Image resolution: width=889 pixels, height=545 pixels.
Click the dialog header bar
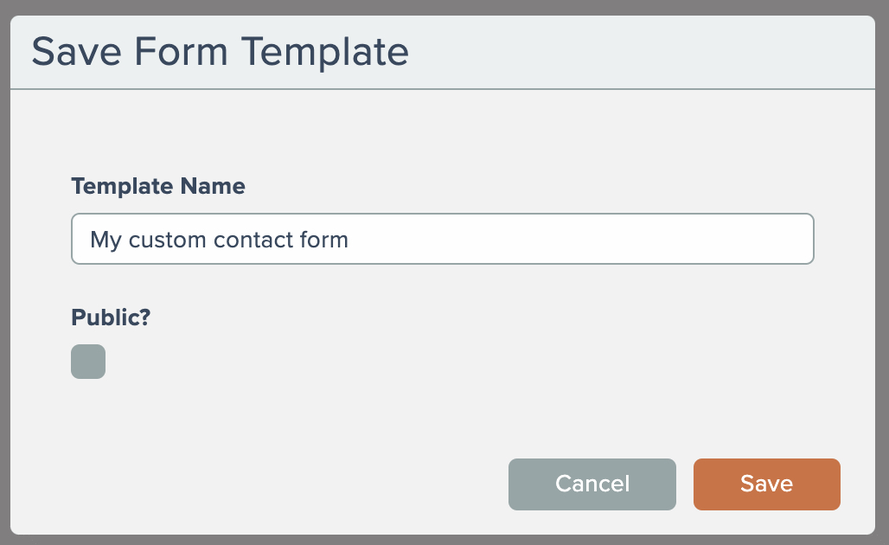(x=640, y=52)
